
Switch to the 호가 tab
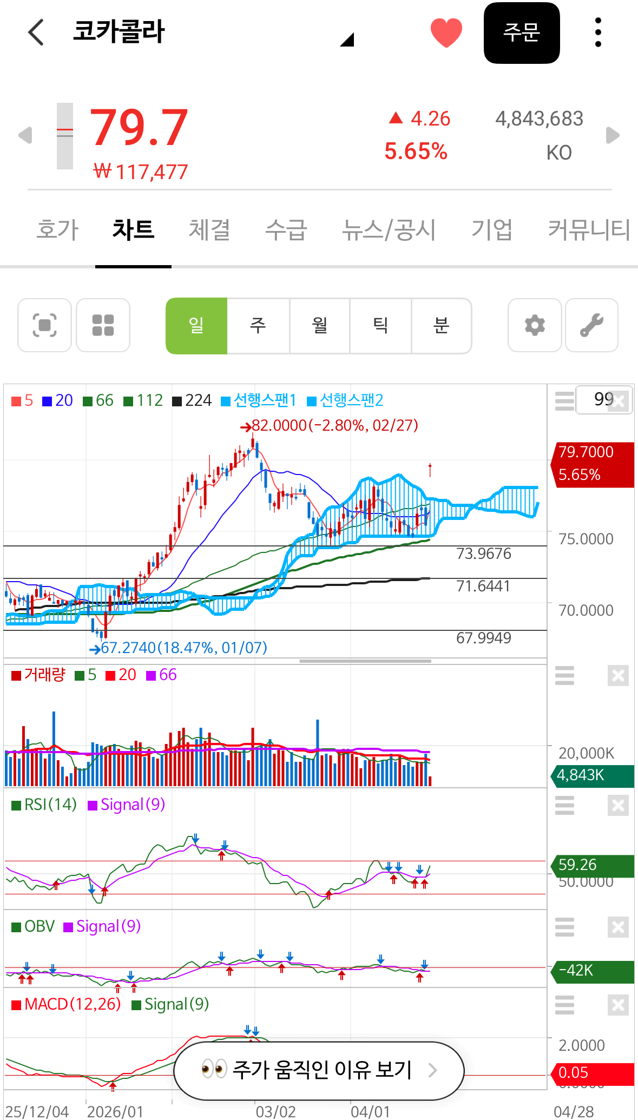pyautogui.click(x=57, y=229)
